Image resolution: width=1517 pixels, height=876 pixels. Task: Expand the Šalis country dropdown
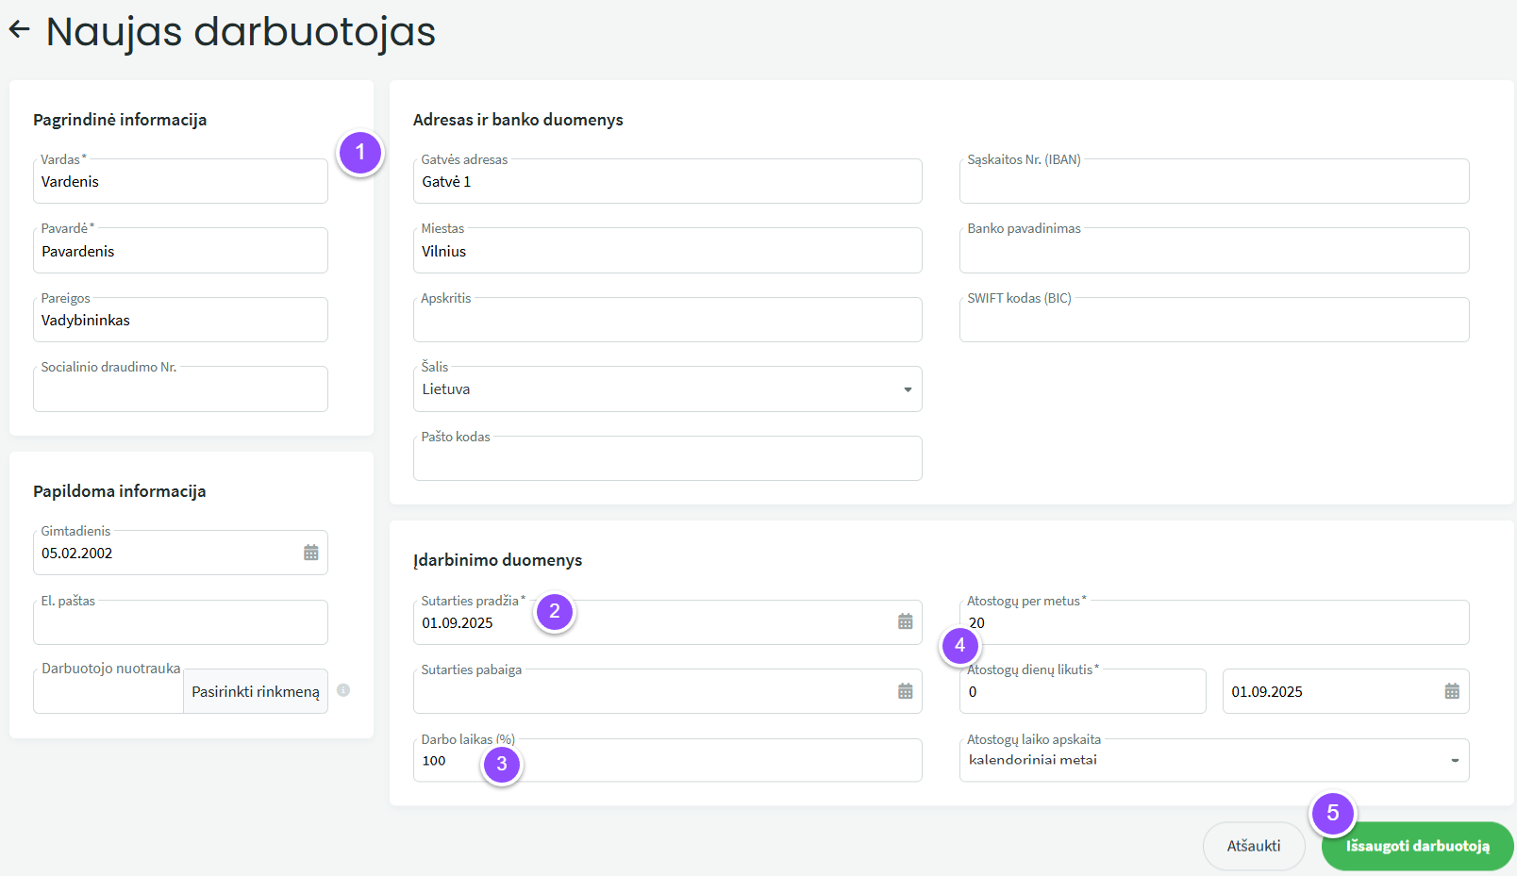tap(907, 389)
